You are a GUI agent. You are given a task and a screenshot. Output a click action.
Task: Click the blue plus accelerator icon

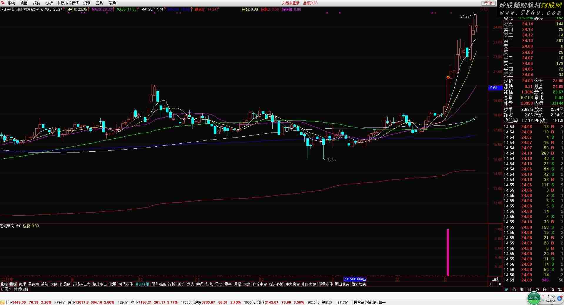[x=560, y=298]
